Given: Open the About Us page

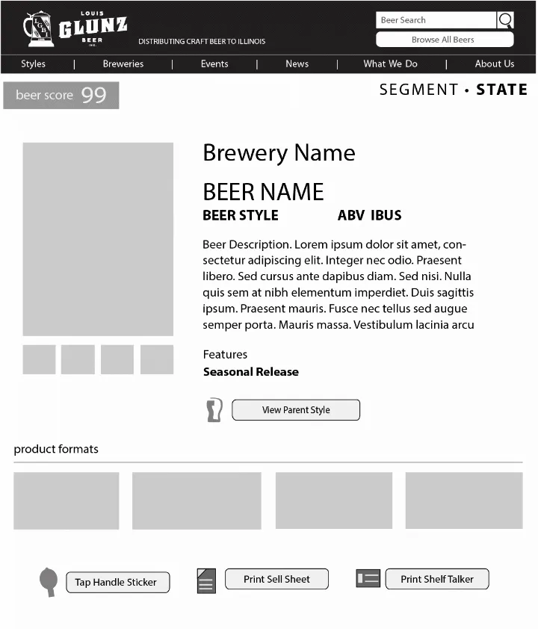Looking at the screenshot, I should pos(495,64).
